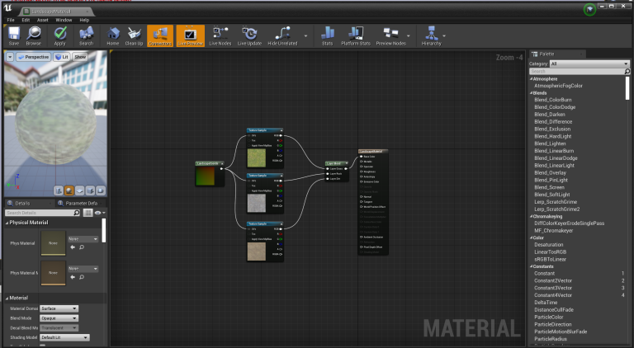The image size is (634, 348).
Task: Toggle Live Nodes in the toolbar
Action: (220, 35)
